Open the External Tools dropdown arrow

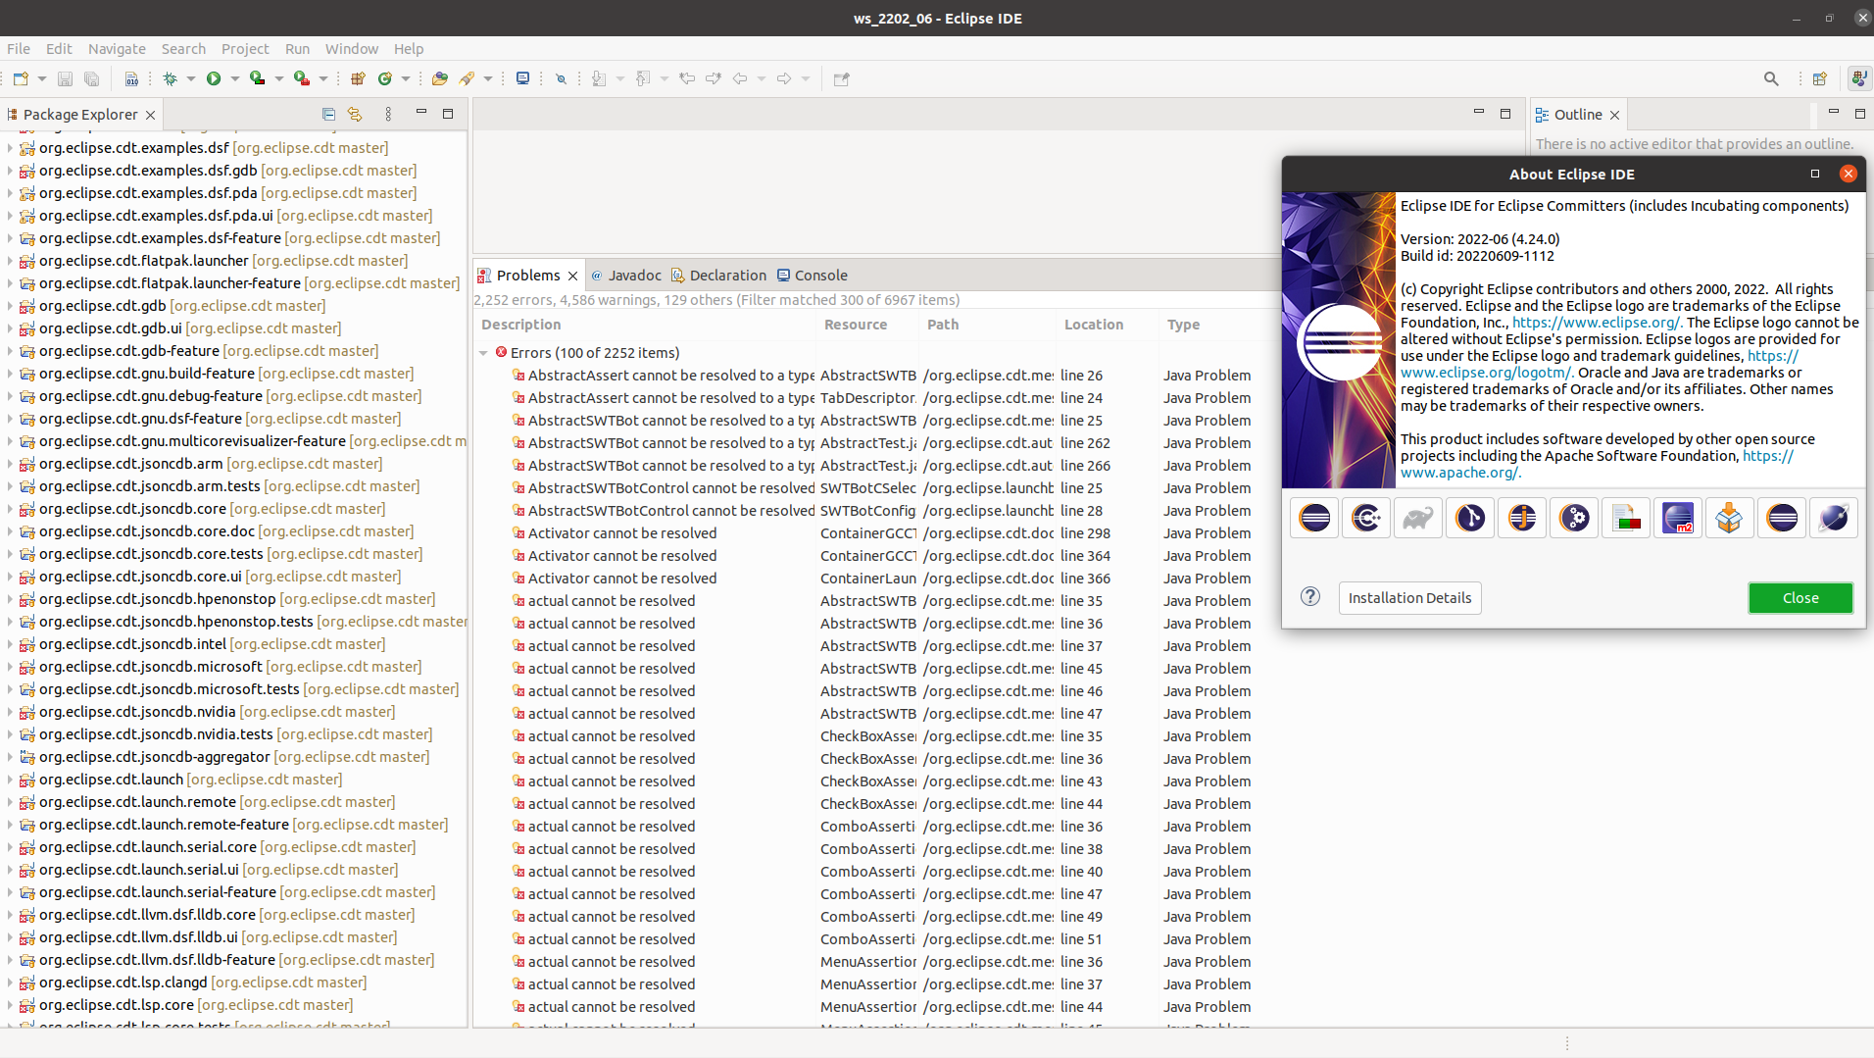(323, 78)
